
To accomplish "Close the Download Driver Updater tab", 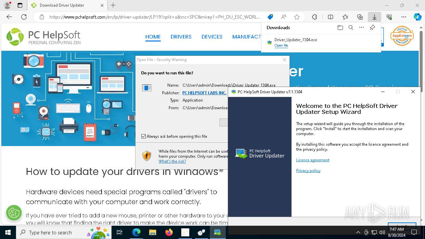I will coord(102,5).
